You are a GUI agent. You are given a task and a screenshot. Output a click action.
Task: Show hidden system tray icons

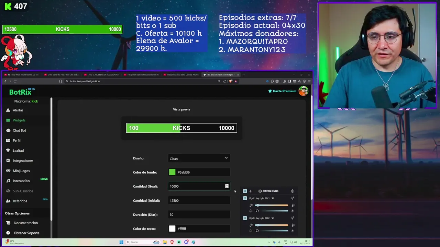pos(269,242)
